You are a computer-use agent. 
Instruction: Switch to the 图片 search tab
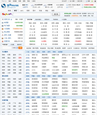tap(34, 11)
